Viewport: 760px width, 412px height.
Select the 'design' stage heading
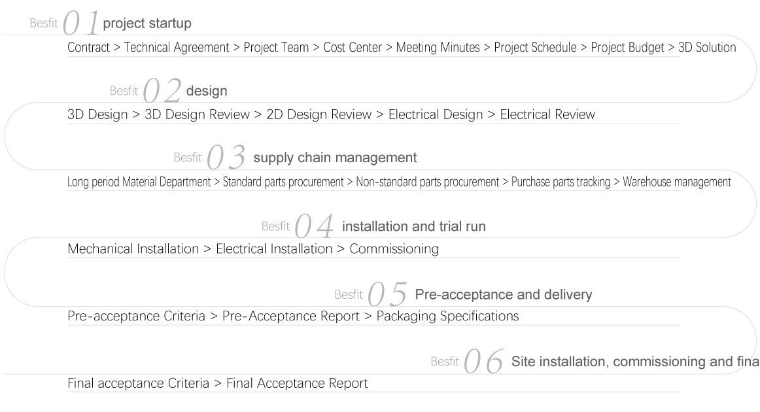point(207,91)
